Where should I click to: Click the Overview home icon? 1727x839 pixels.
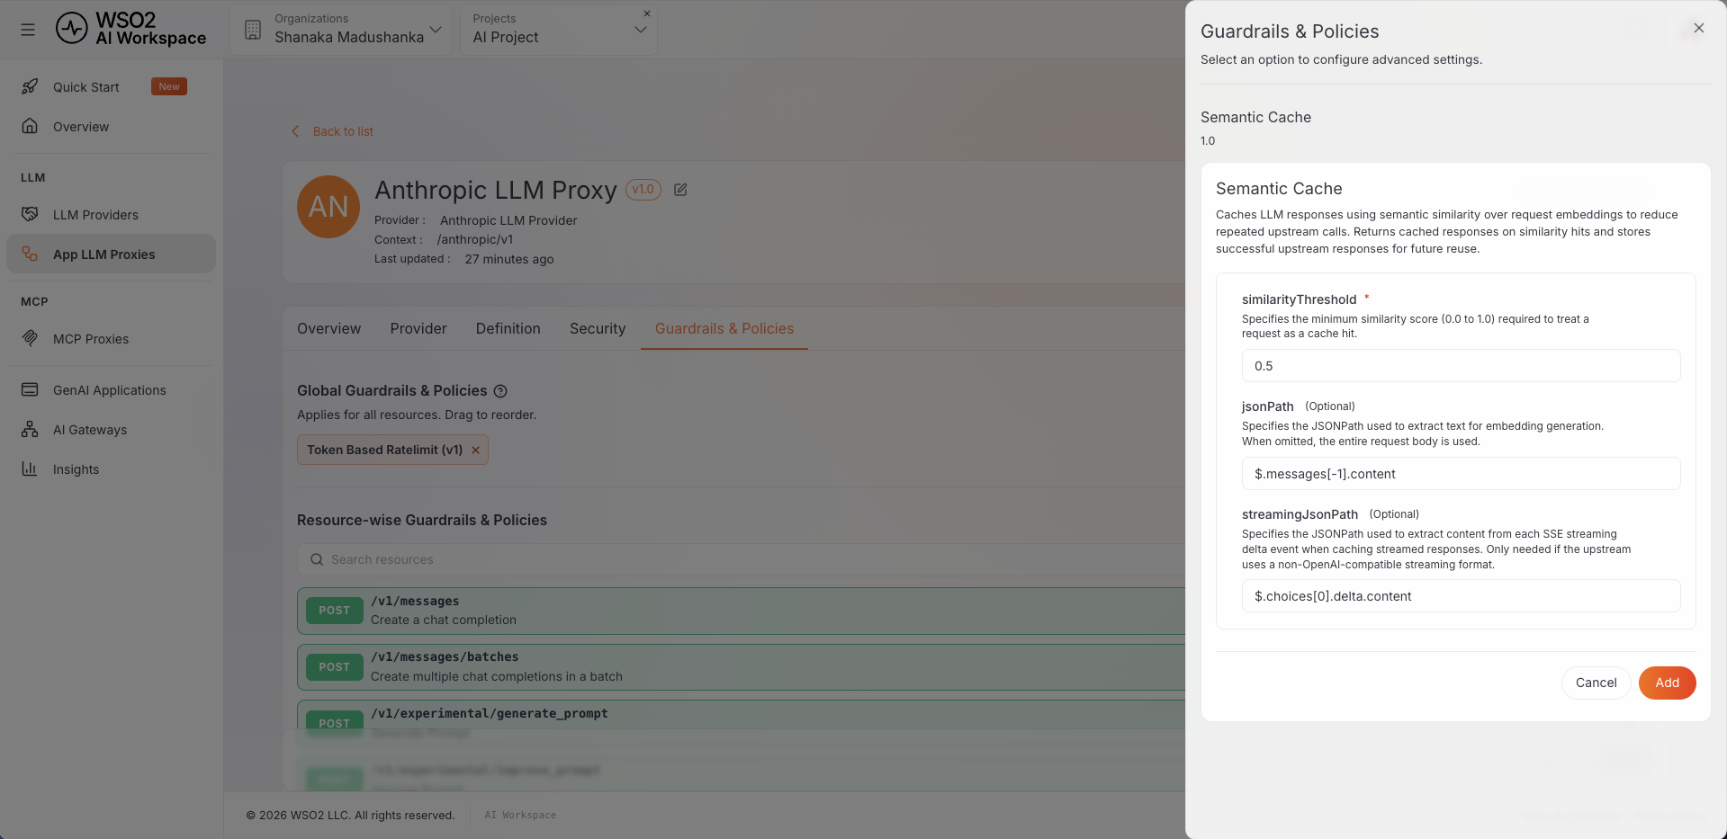pos(30,126)
